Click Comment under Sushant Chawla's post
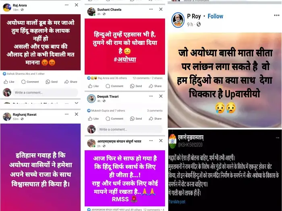Screen dimensions: 282x211 114,86
